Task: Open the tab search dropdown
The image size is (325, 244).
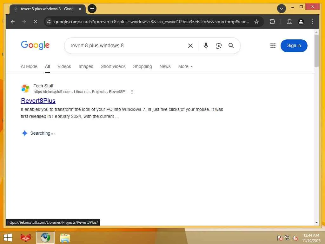Action: tap(282, 9)
